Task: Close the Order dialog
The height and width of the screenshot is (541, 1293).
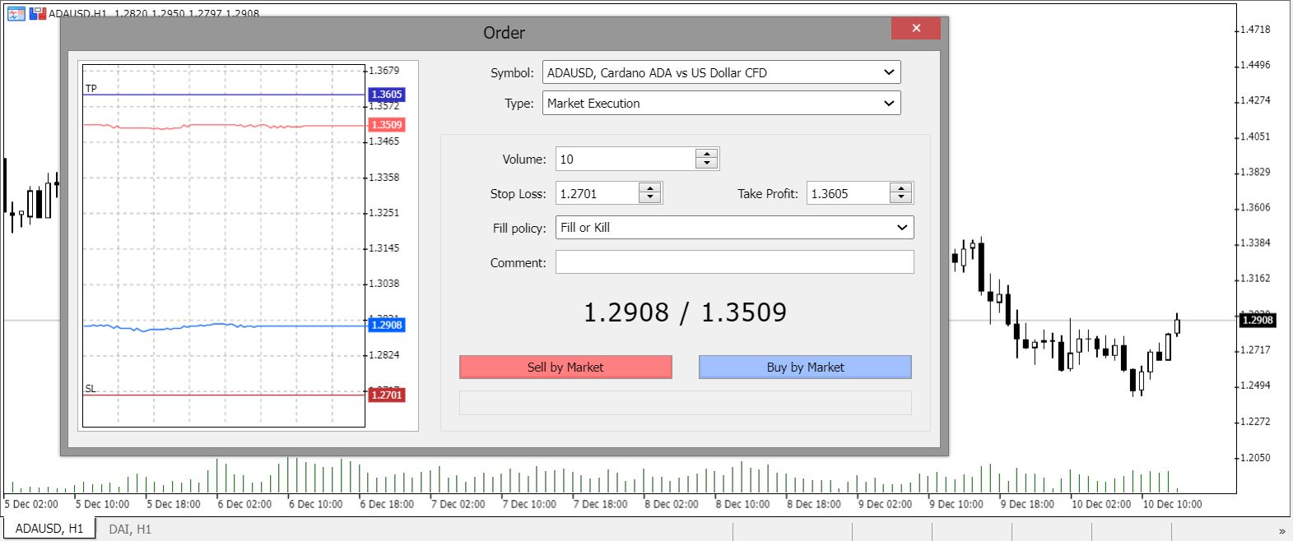Action: click(x=915, y=28)
